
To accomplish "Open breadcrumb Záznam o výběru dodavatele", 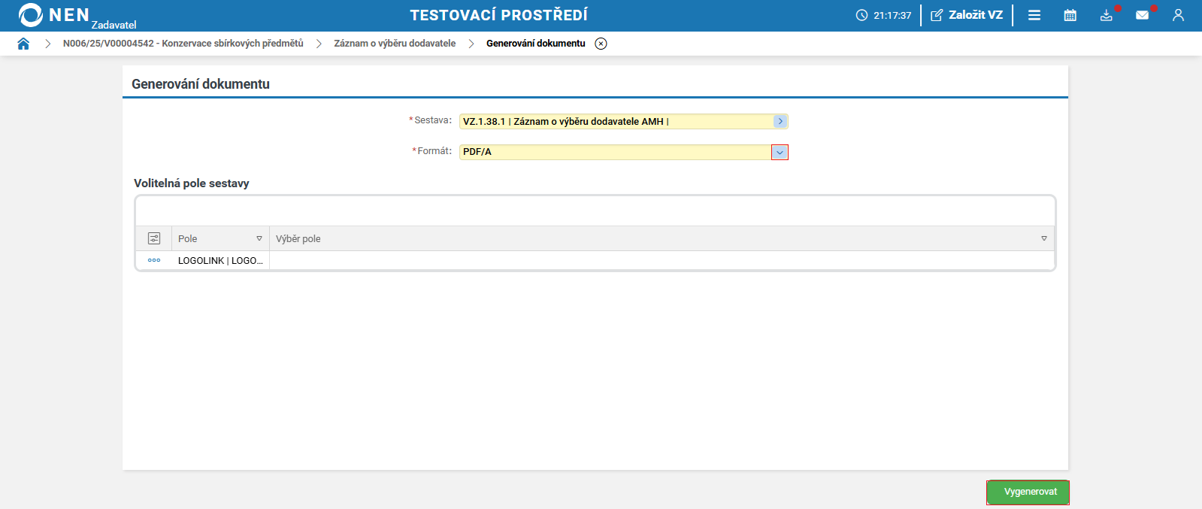I will click(x=395, y=44).
